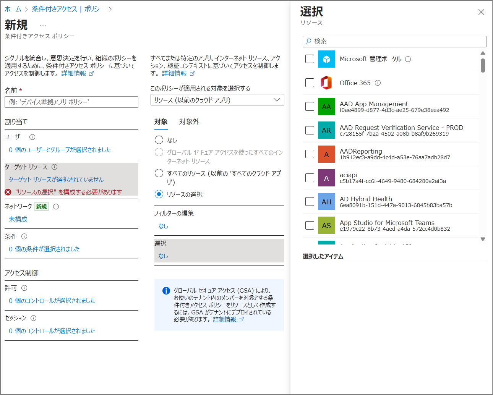Click the info icon beside ユーザー
The height and width of the screenshot is (395, 493).
(32, 137)
